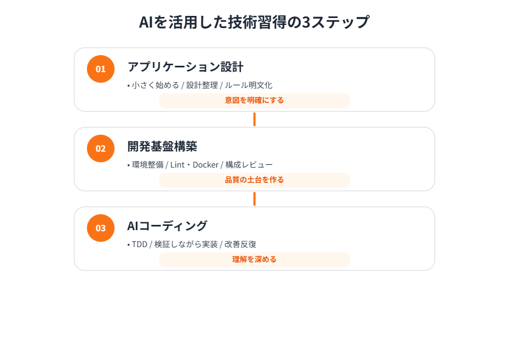This screenshot has height=350, width=509.
Task: Click the 環境整備 bullet text
Action: click(x=147, y=164)
